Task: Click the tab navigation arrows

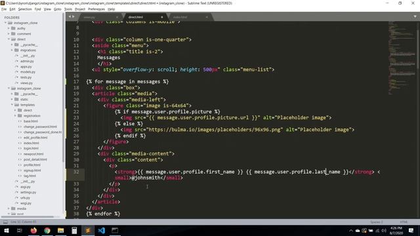Action: [x=72, y=16]
